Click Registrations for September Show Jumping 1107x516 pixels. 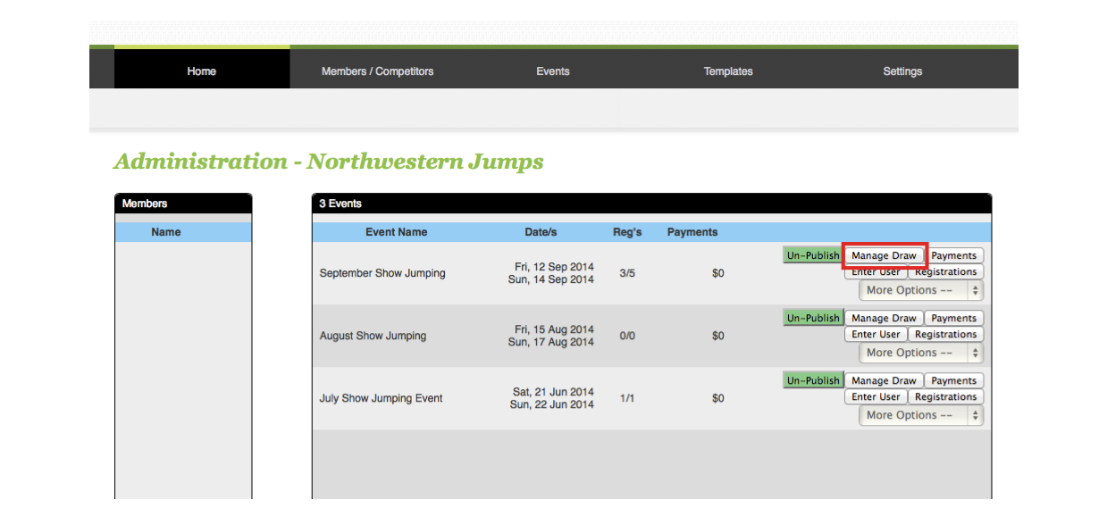945,272
